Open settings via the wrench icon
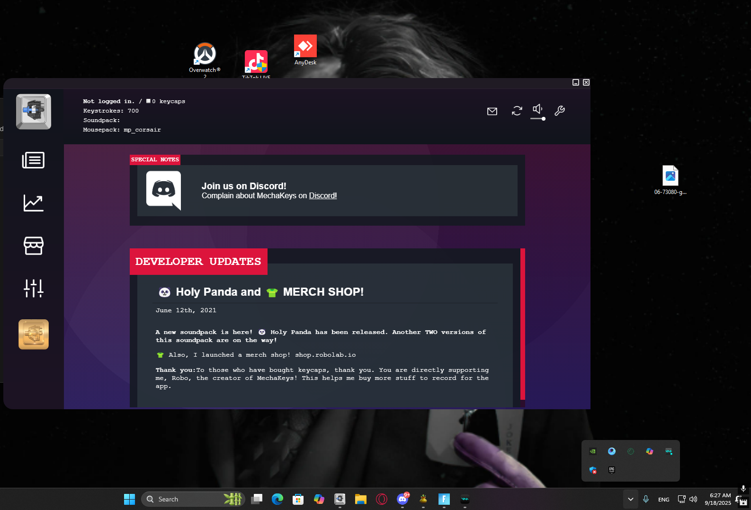 (x=560, y=111)
